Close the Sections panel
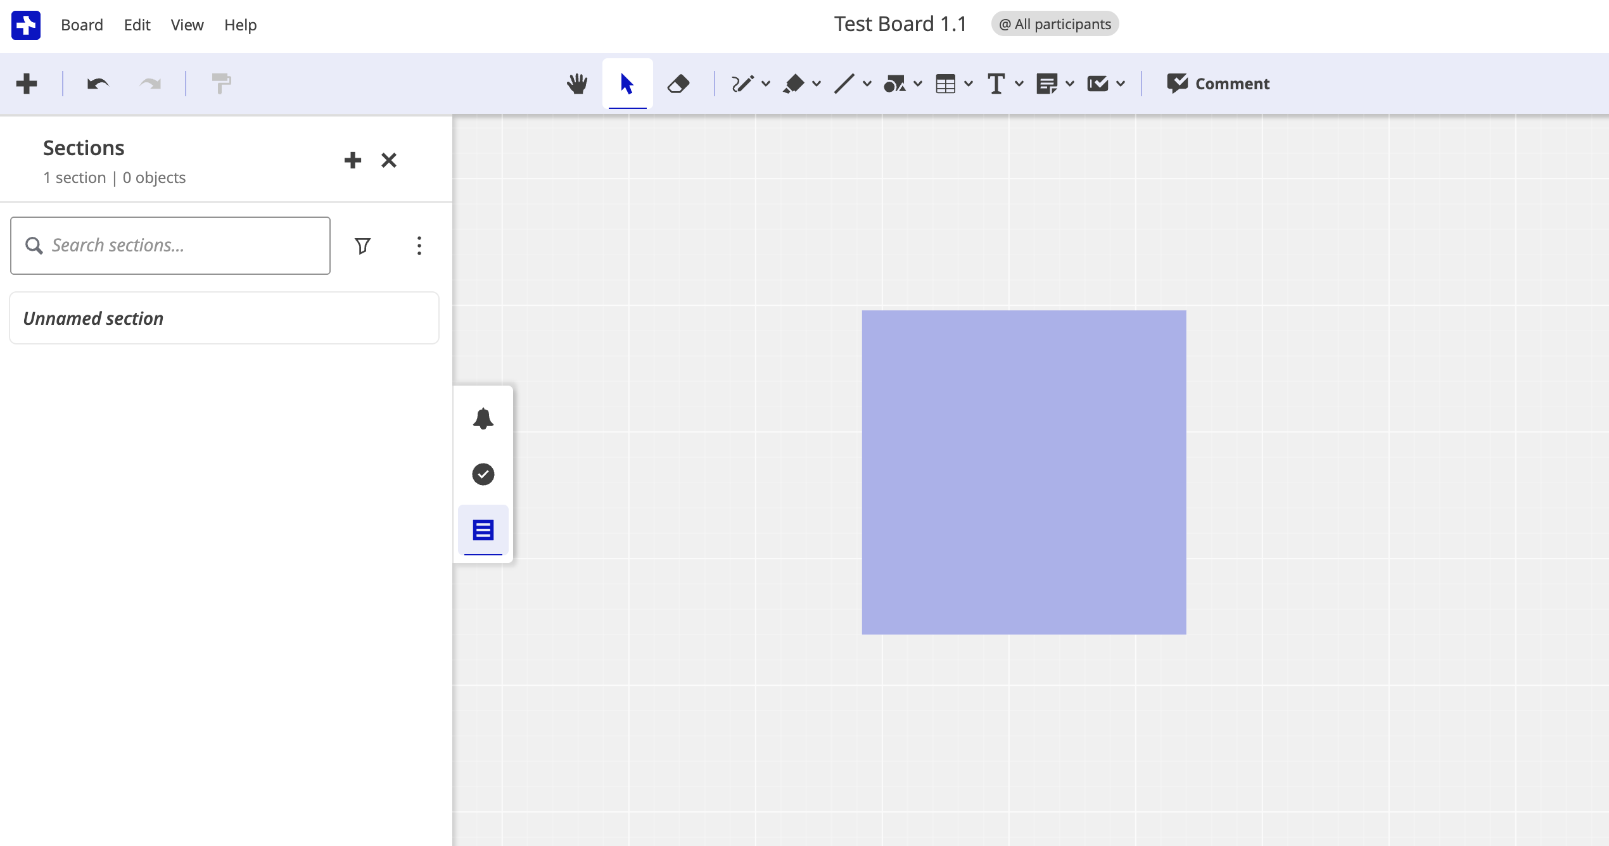 389,160
